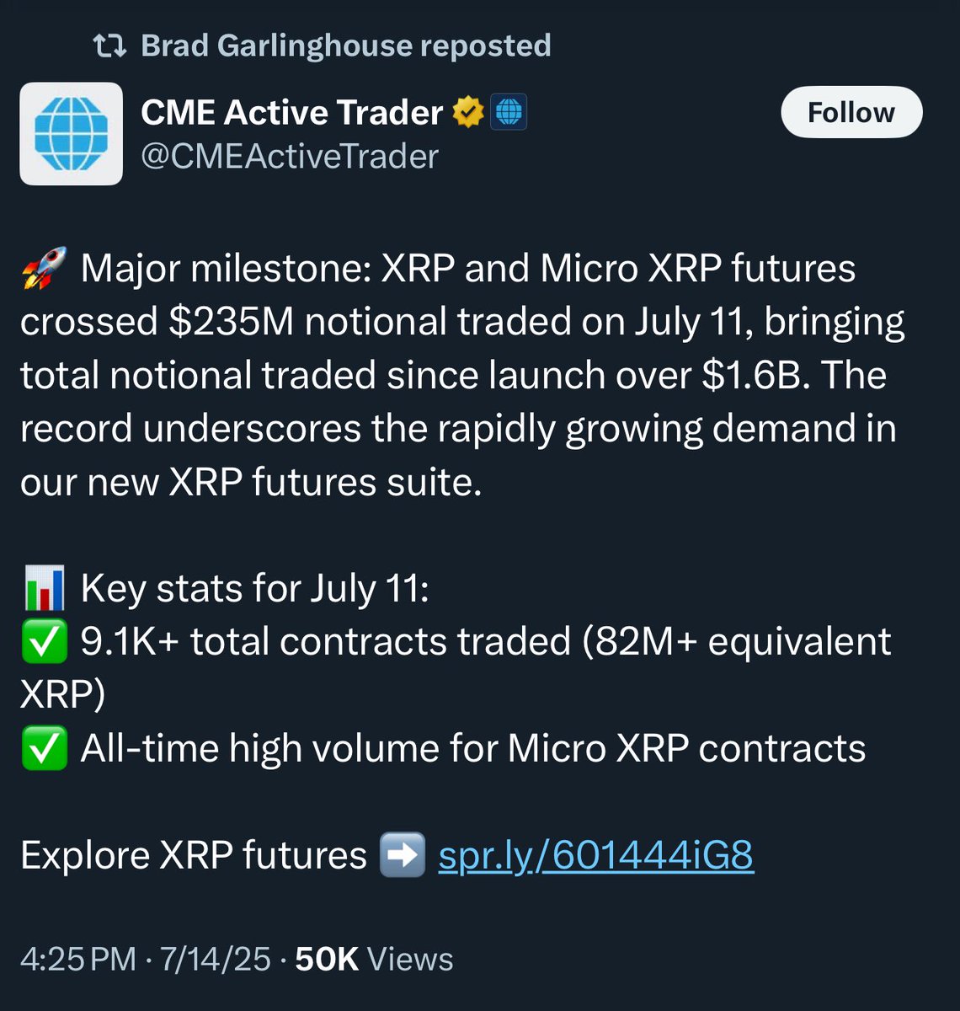
Task: Open the spr.ly/601444iG8 link
Action: click(596, 855)
